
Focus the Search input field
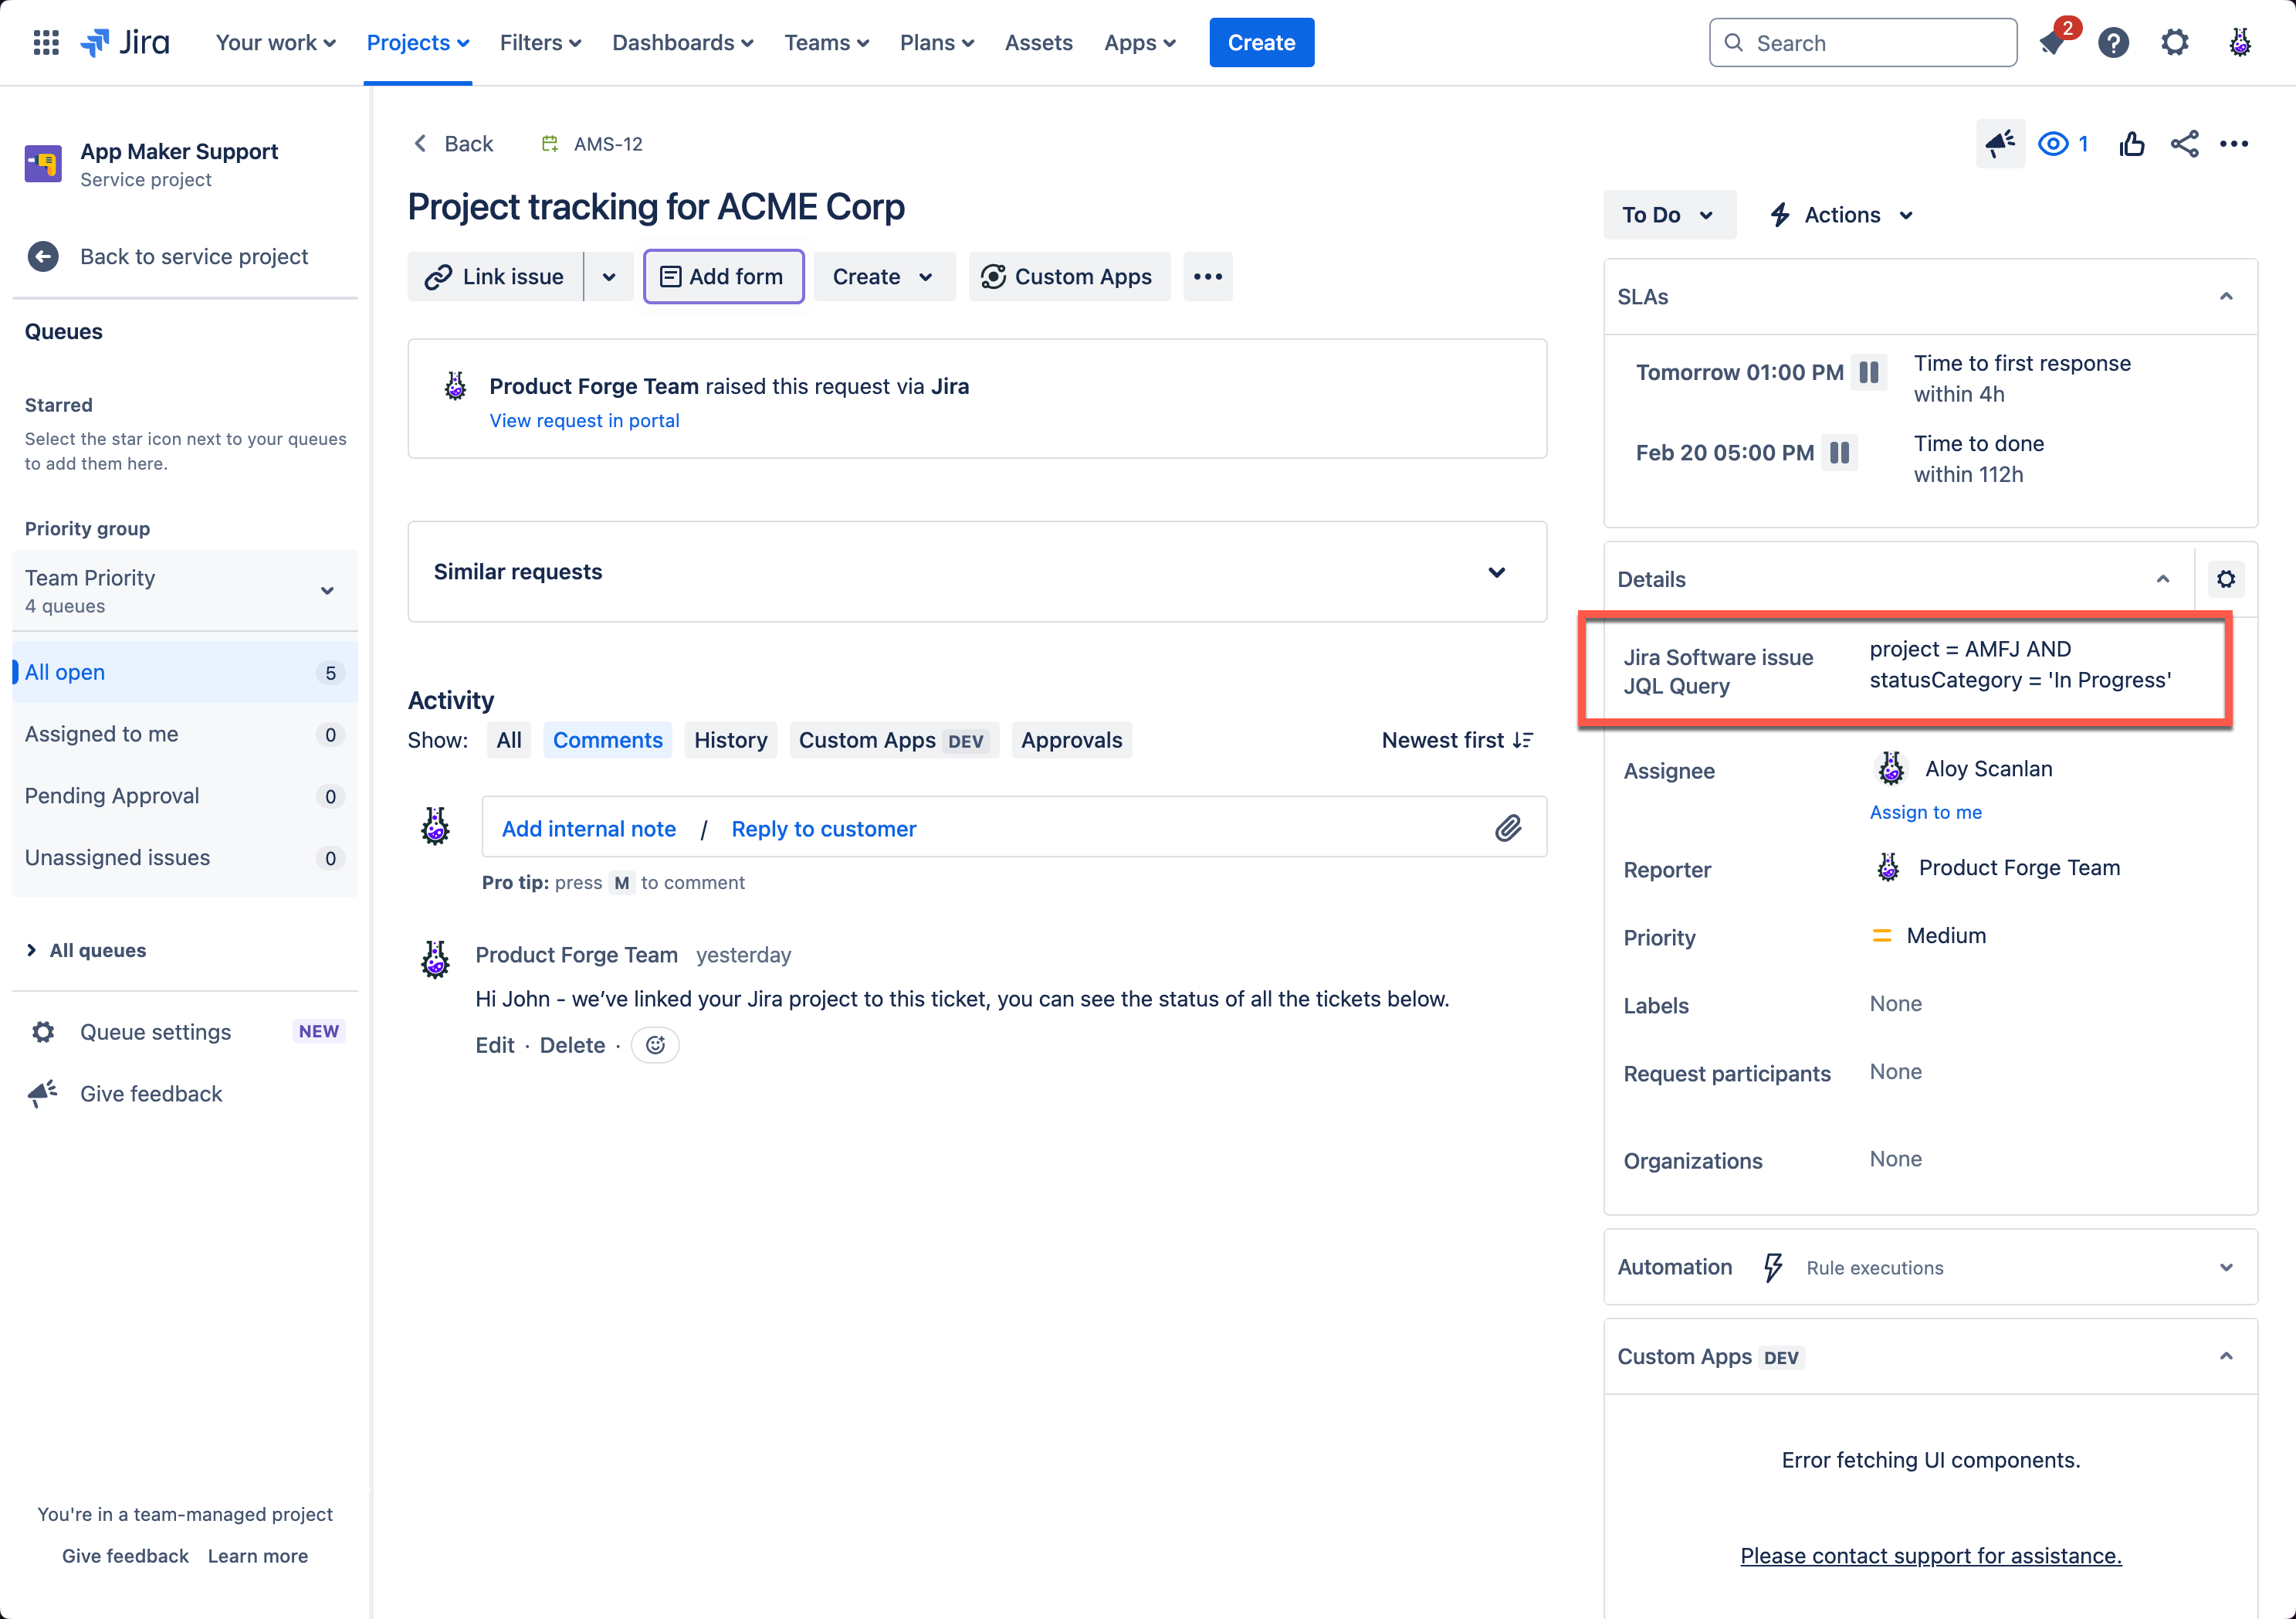(1863, 43)
